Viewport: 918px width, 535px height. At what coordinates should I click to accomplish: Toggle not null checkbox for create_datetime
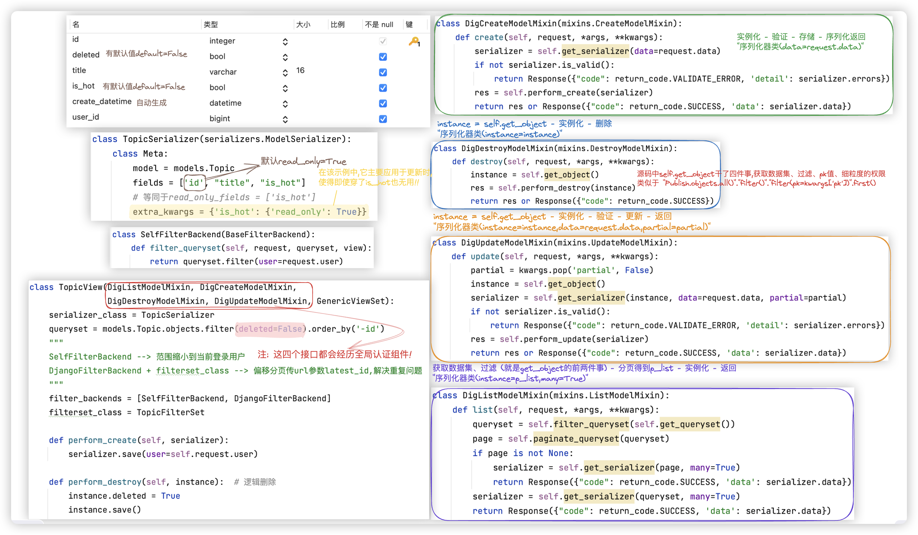pyautogui.click(x=383, y=104)
